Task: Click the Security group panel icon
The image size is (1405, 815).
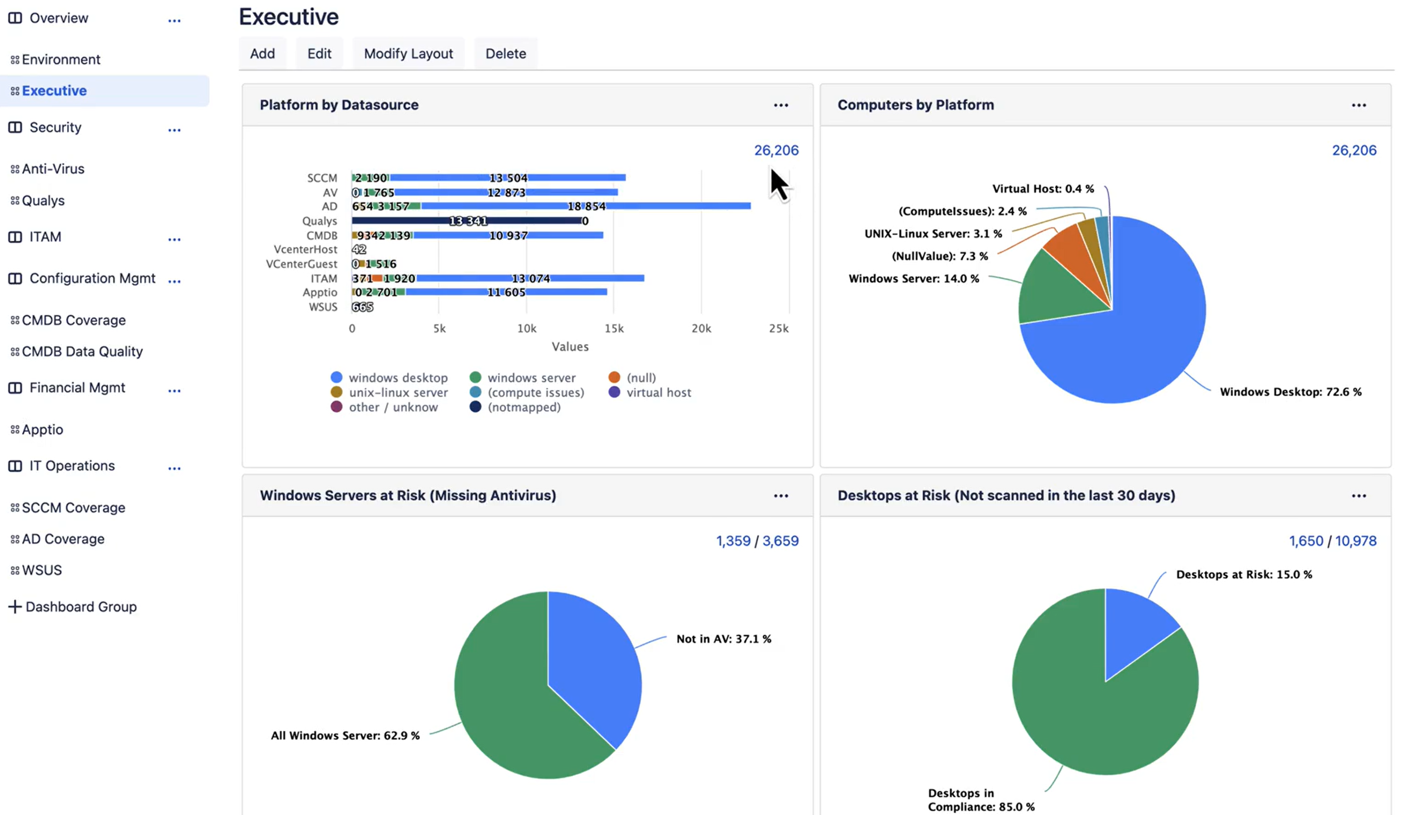Action: 15,127
